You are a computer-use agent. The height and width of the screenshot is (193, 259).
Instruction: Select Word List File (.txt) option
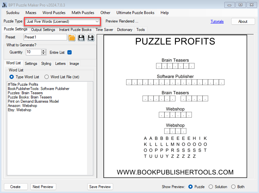tap(46, 77)
